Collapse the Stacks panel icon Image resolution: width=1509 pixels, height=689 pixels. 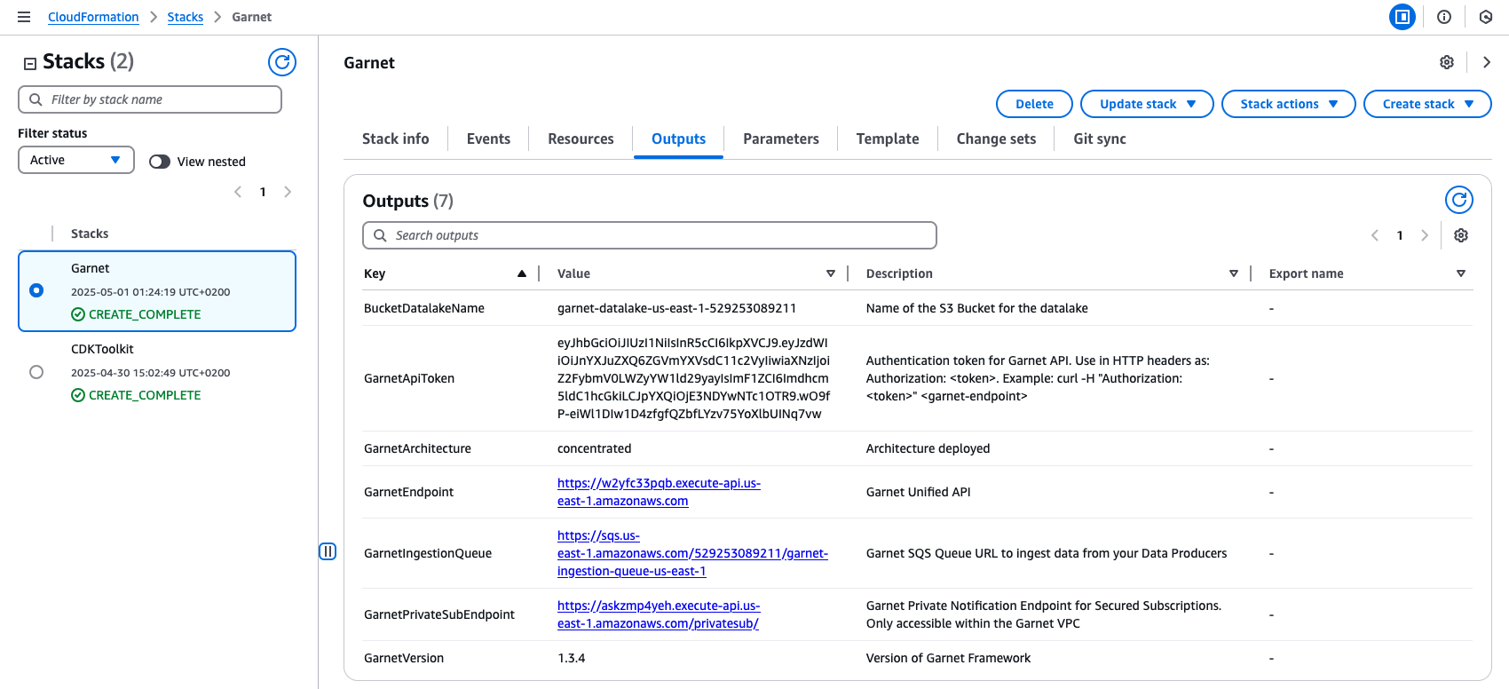(30, 63)
